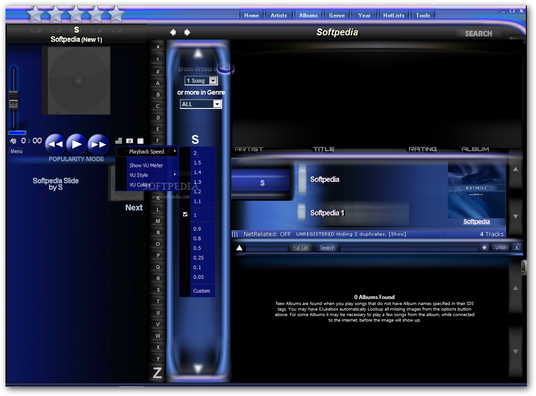Image resolution: width=536 pixels, height=396 pixels.
Task: Click the third rating star
Action: coord(76,14)
